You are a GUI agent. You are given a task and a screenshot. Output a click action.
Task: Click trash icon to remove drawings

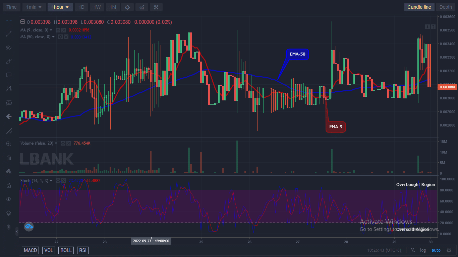(x=9, y=227)
